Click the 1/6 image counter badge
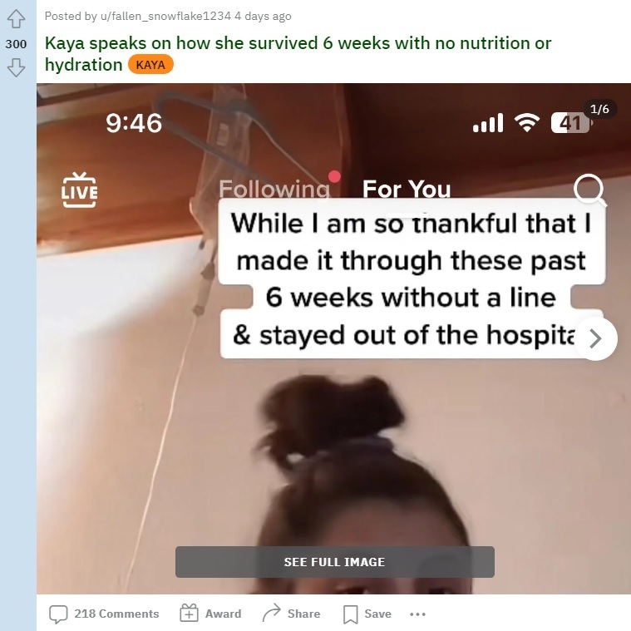 coord(599,109)
